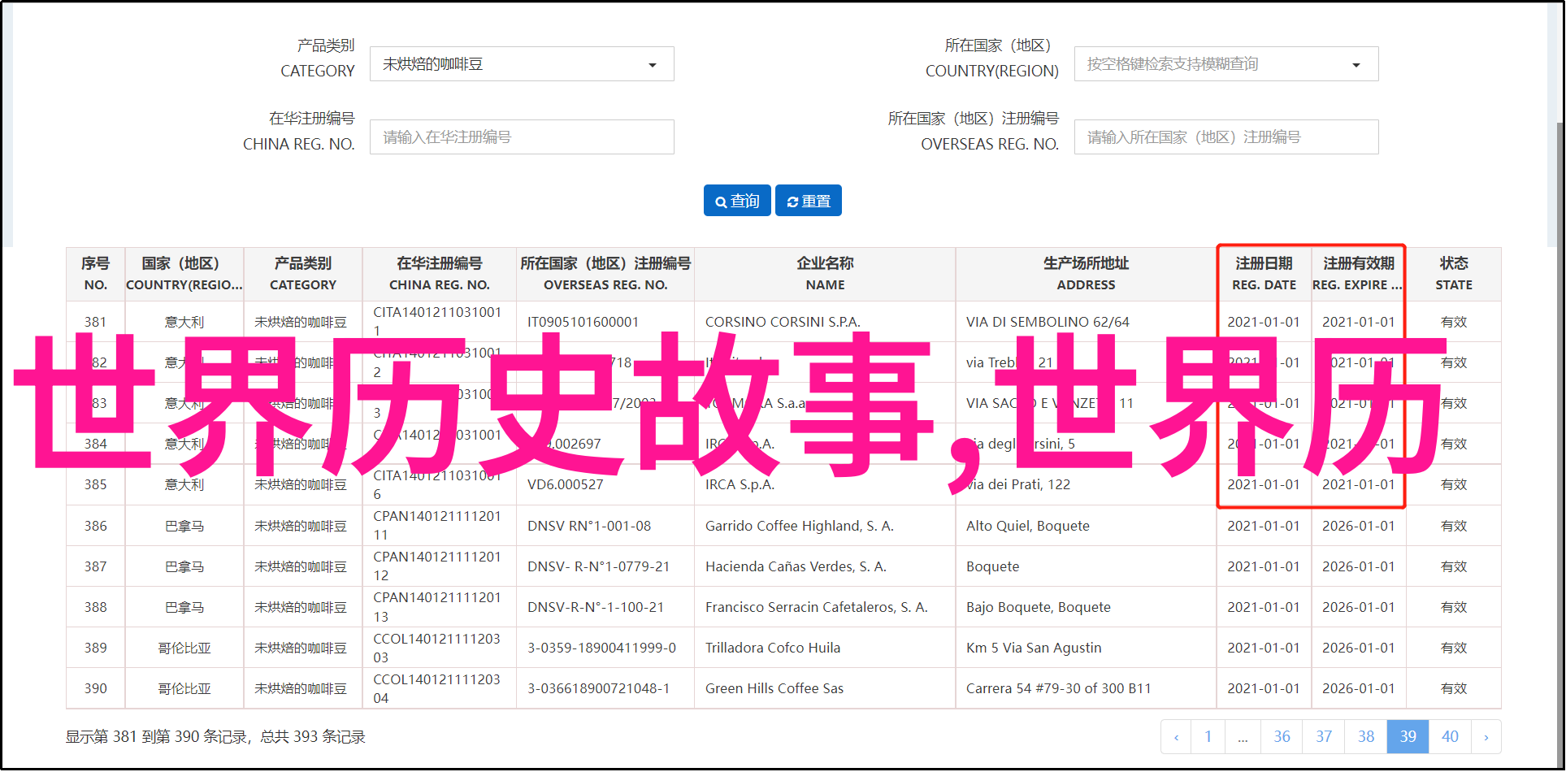This screenshot has height=772, width=1566.
Task: Open page 36 in pagination
Action: point(1282,737)
